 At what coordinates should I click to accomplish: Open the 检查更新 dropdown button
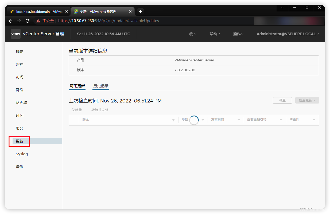point(307,100)
